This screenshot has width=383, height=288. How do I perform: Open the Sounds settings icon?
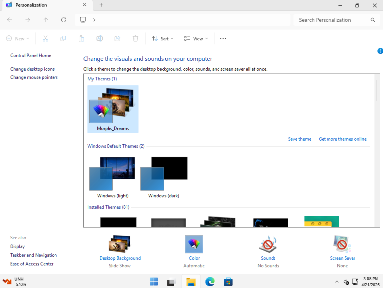tap(268, 244)
